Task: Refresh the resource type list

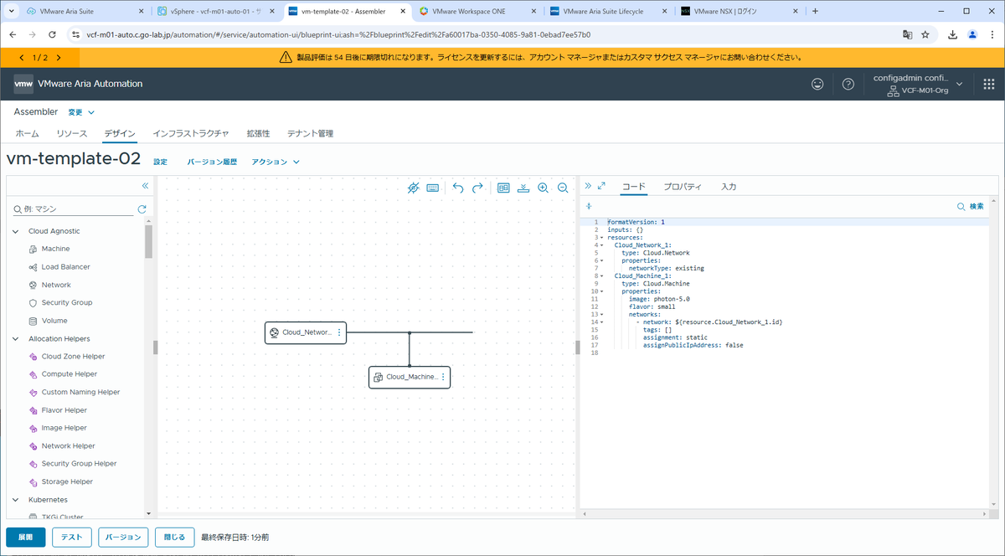Action: [142, 209]
